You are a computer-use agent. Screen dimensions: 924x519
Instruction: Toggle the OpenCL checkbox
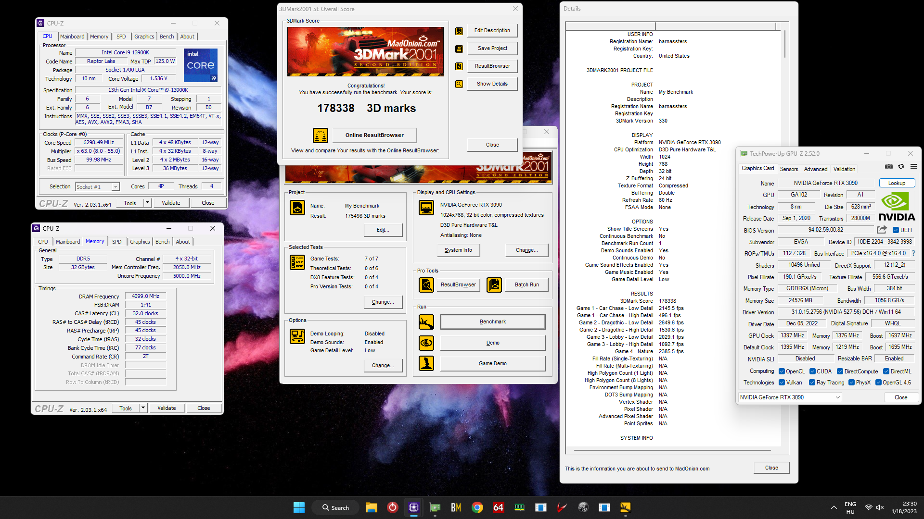tap(782, 371)
